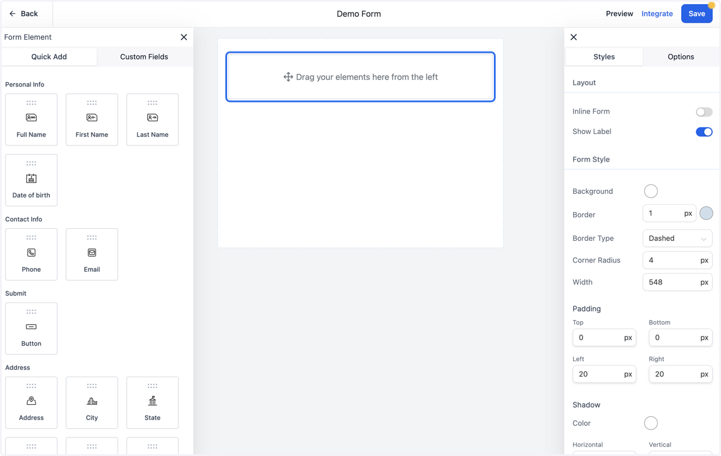Click the Padding Top field
721x456 pixels.
[604, 338]
